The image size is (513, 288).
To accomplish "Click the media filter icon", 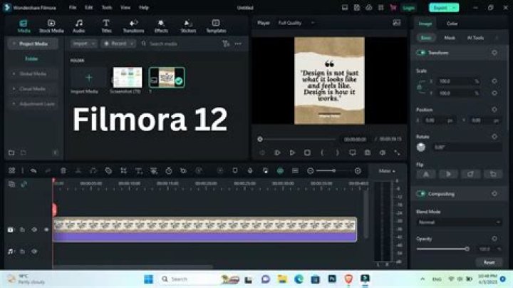I will pos(226,43).
